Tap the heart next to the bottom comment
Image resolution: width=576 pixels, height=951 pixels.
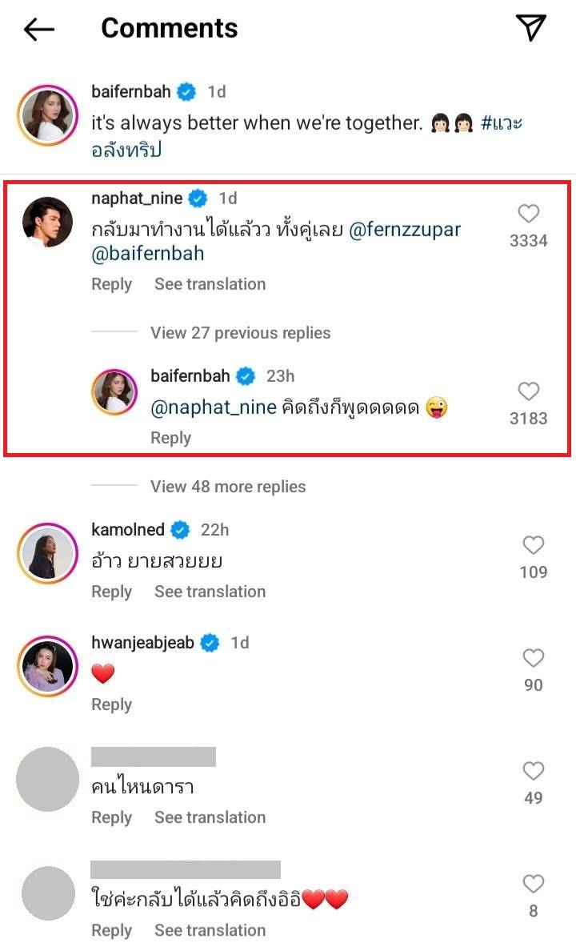(533, 885)
